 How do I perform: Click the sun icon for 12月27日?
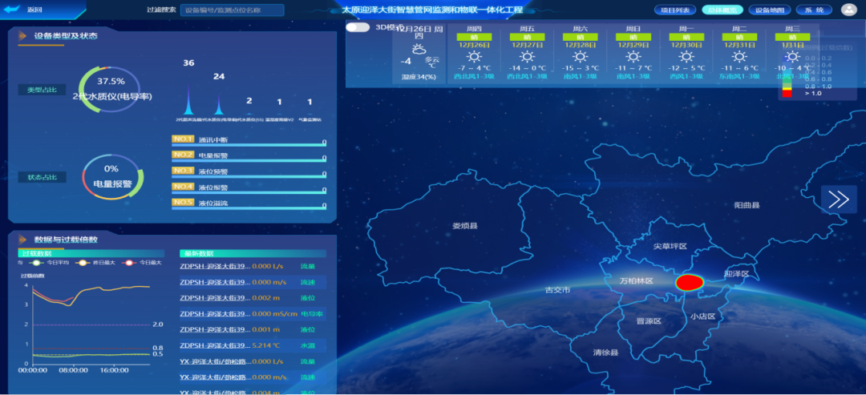(527, 56)
